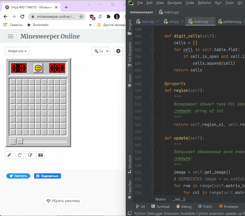Expand the hidden bookmarks chevron

(90, 25)
